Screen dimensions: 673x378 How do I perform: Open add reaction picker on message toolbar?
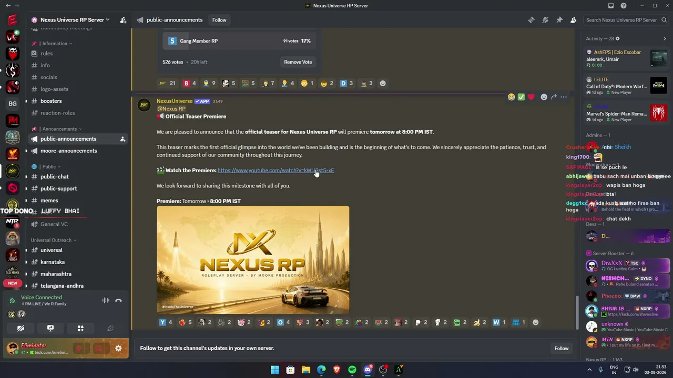[544, 97]
